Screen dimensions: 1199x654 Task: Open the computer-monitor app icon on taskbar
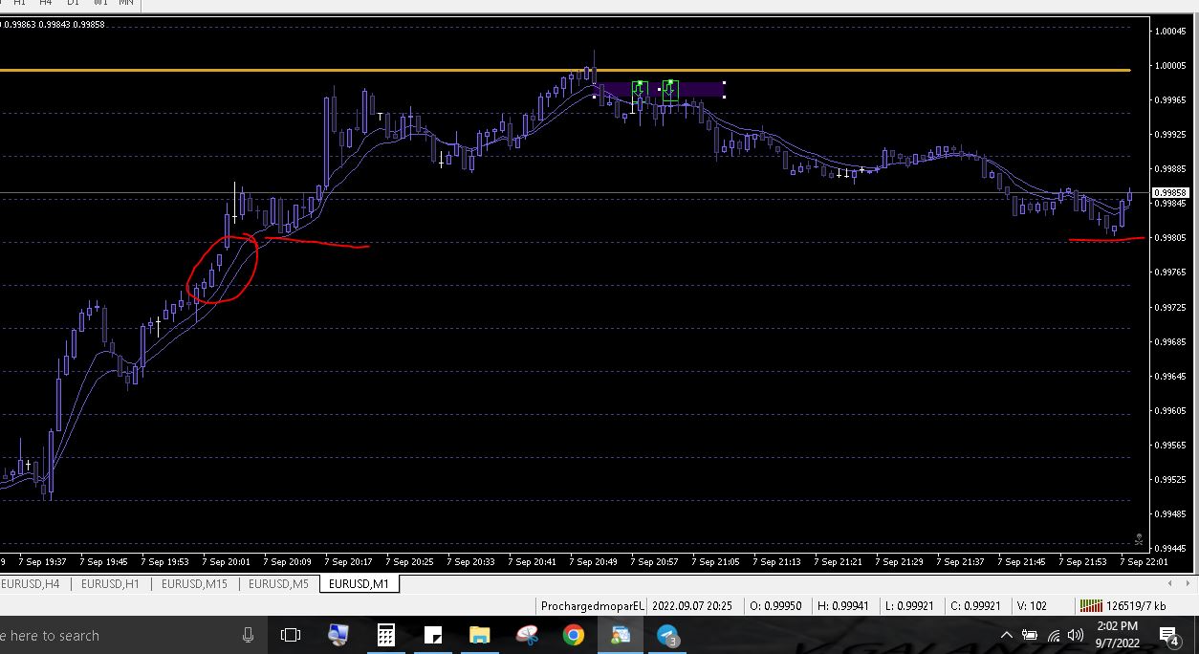(x=338, y=635)
